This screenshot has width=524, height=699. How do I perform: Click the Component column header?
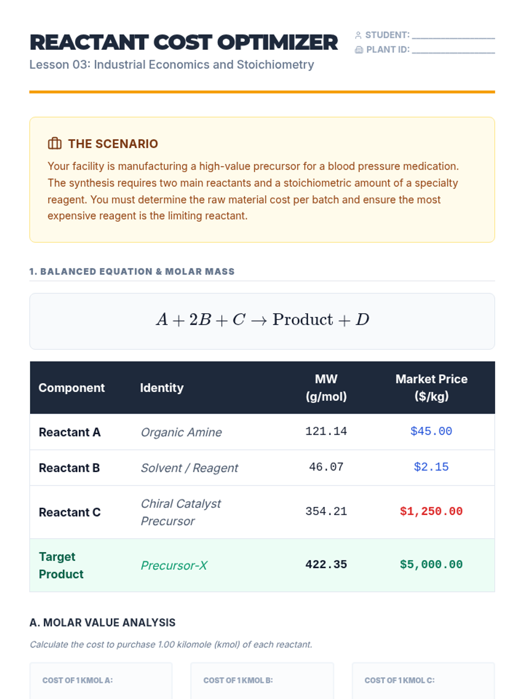point(72,388)
